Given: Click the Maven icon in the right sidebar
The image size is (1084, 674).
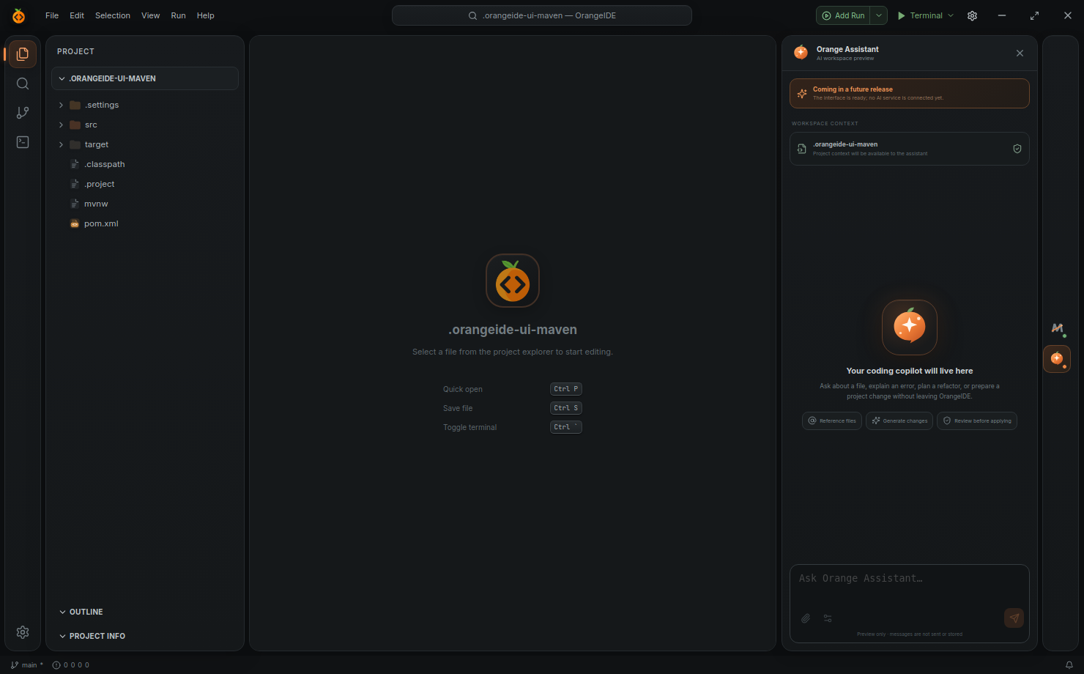Looking at the screenshot, I should 1057,328.
